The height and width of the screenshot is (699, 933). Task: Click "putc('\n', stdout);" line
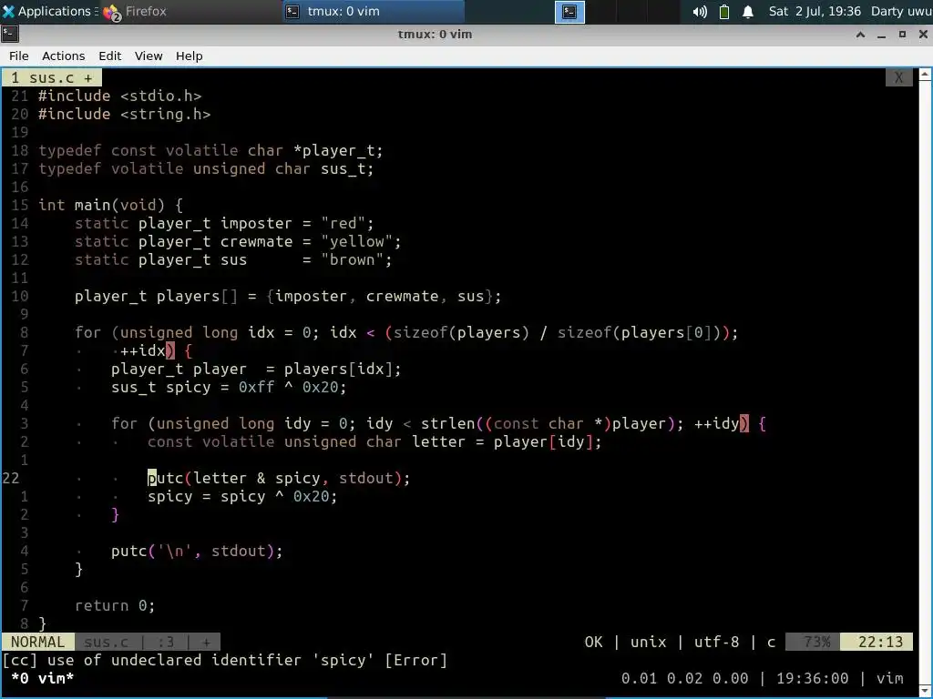tap(197, 551)
